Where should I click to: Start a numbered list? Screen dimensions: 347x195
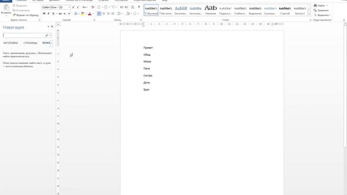[106, 7]
